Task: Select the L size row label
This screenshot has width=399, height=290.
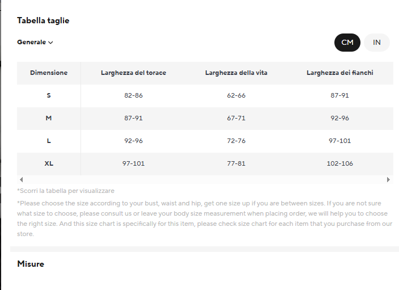Action: (x=49, y=141)
